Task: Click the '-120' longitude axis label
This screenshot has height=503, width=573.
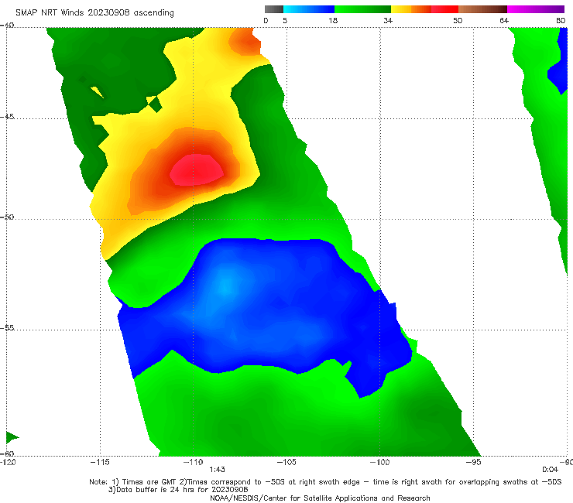Action: [x=8, y=462]
